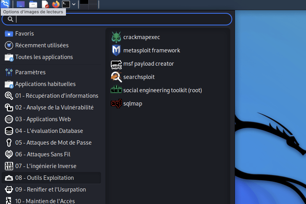Select the Favoris category
306x204 pixels.
(52, 34)
